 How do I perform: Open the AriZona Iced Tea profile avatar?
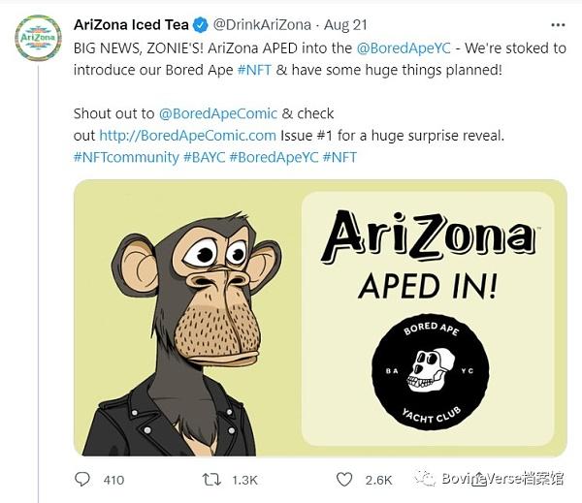coord(38,38)
